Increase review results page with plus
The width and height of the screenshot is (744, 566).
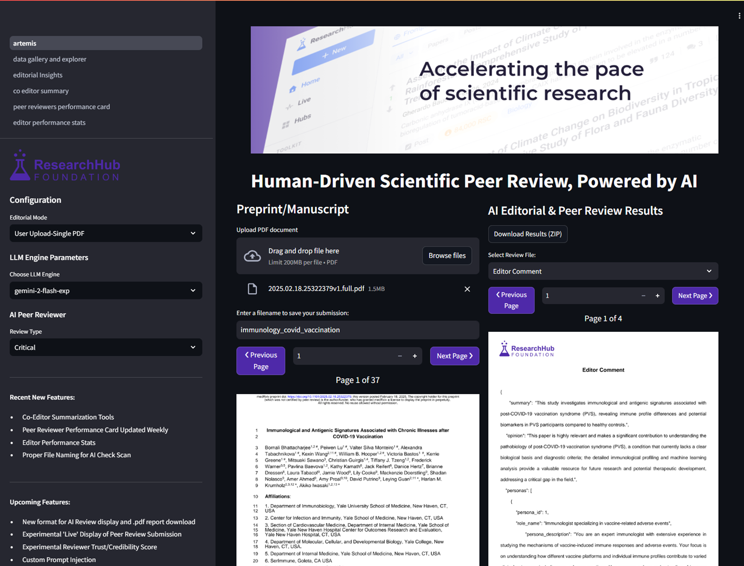click(x=657, y=296)
